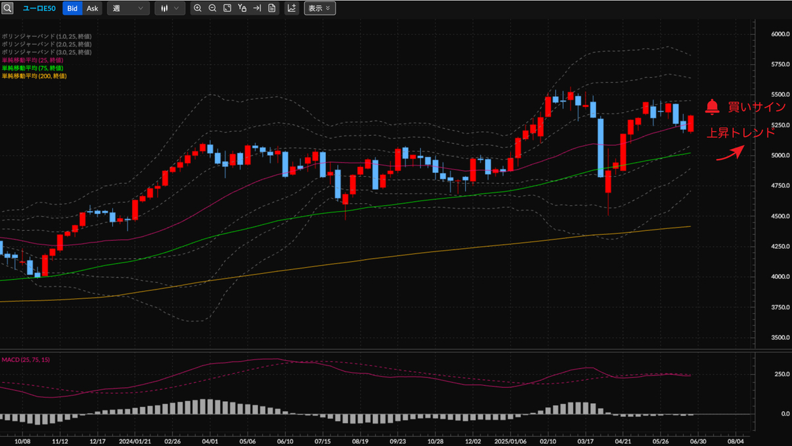The image size is (792, 446).
Task: Open the candlestick chart type dropdown
Action: tap(170, 9)
